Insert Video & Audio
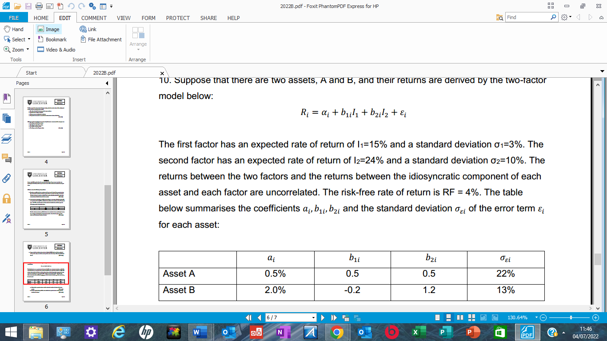Image resolution: width=607 pixels, height=341 pixels. [x=56, y=50]
